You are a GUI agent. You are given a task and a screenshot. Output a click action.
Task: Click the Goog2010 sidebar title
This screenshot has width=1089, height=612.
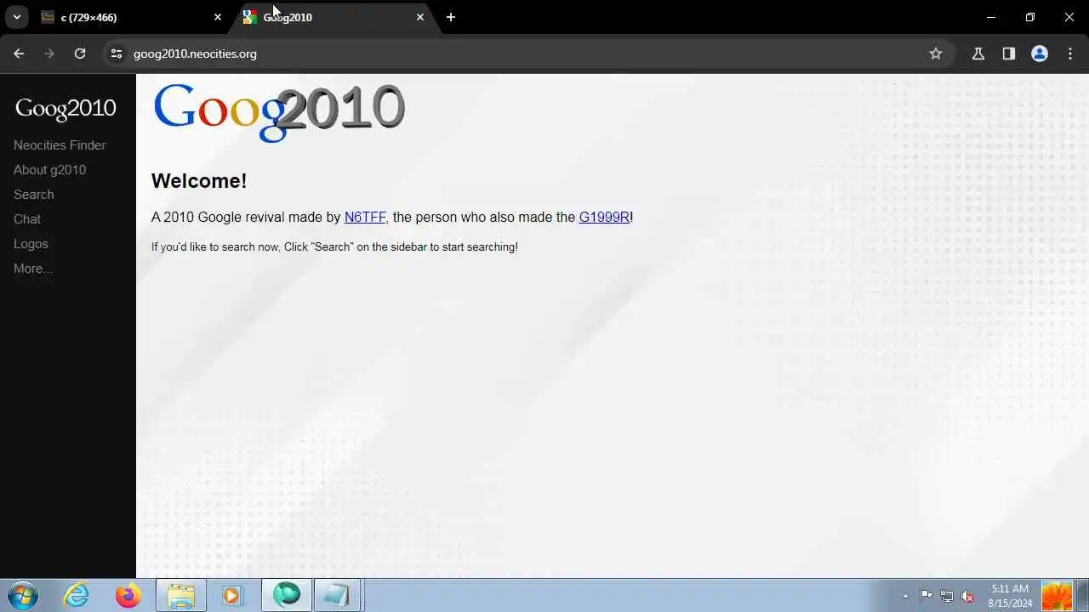point(66,108)
